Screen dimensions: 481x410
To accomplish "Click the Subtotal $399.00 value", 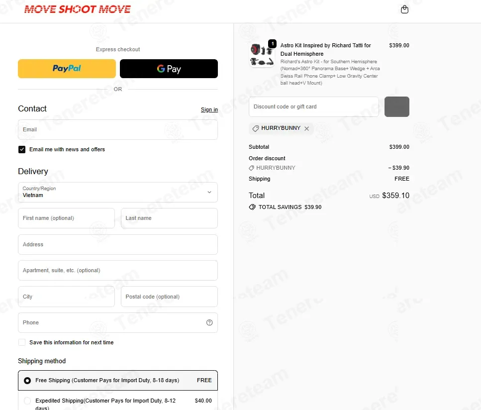I will coord(399,147).
